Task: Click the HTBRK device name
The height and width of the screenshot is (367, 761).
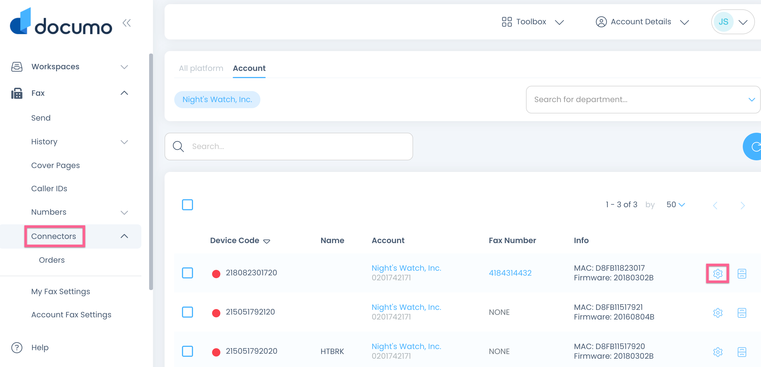Action: coord(332,351)
